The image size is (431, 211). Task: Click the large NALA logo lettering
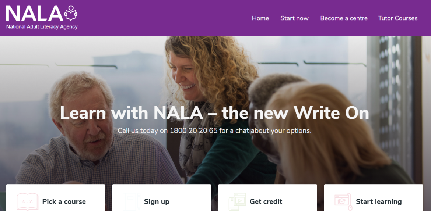(x=35, y=14)
